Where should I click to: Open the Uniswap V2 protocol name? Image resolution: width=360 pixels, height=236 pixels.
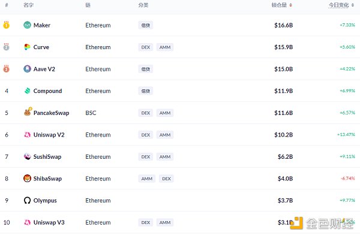49,135
